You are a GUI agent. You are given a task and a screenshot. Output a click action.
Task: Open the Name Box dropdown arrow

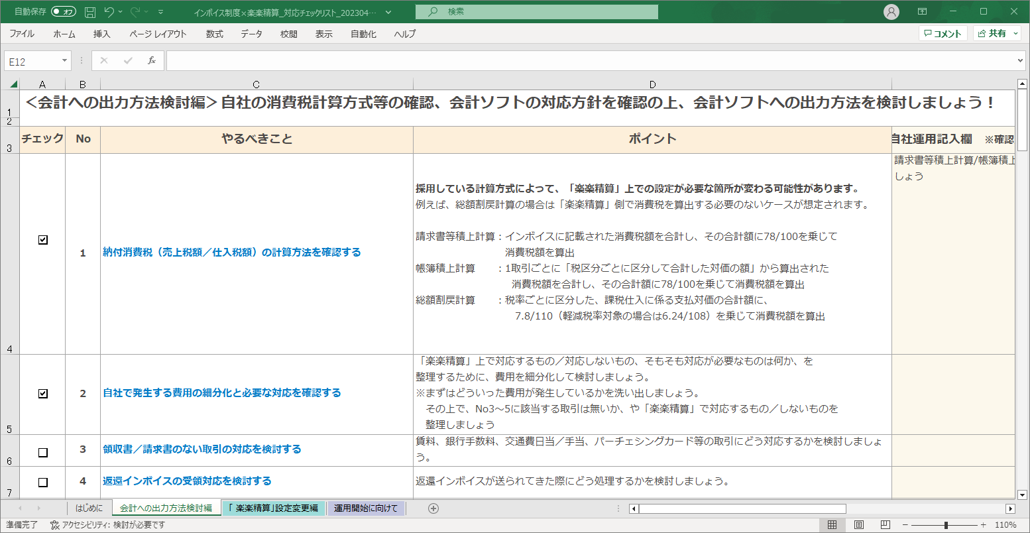pyautogui.click(x=64, y=61)
